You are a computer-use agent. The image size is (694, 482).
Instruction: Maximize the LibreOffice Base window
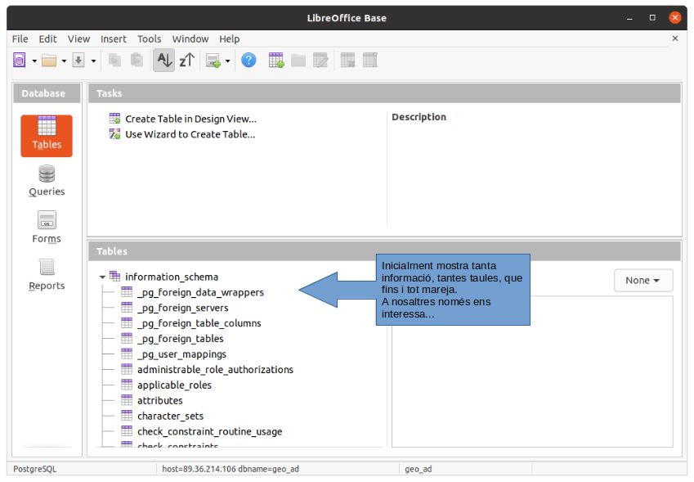tap(652, 18)
